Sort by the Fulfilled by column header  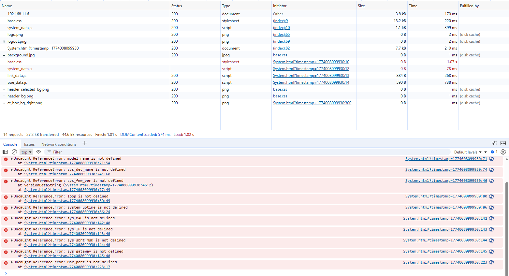coord(484,6)
